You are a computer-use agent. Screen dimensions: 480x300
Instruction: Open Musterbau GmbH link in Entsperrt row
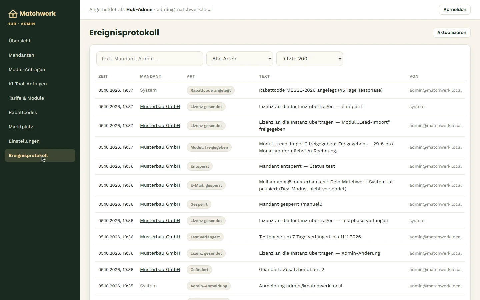[x=160, y=166]
